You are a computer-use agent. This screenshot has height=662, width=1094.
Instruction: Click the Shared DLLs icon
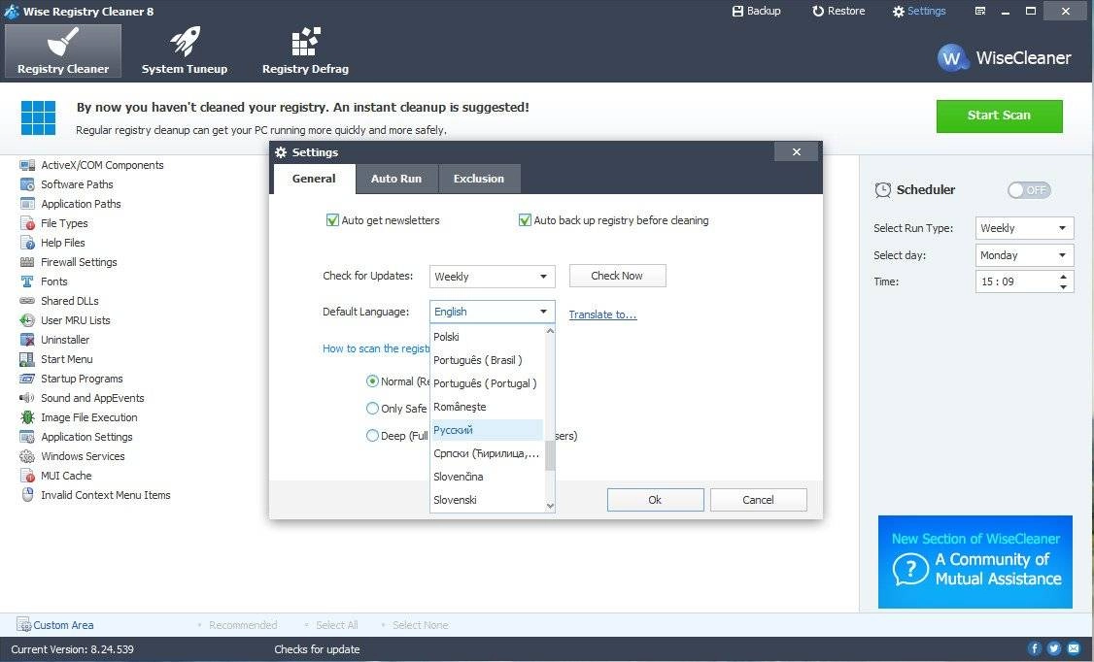pyautogui.click(x=27, y=301)
